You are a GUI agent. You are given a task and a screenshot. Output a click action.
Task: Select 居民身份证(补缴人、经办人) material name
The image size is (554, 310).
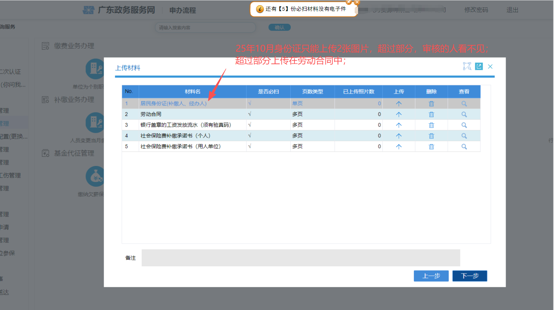(173, 104)
